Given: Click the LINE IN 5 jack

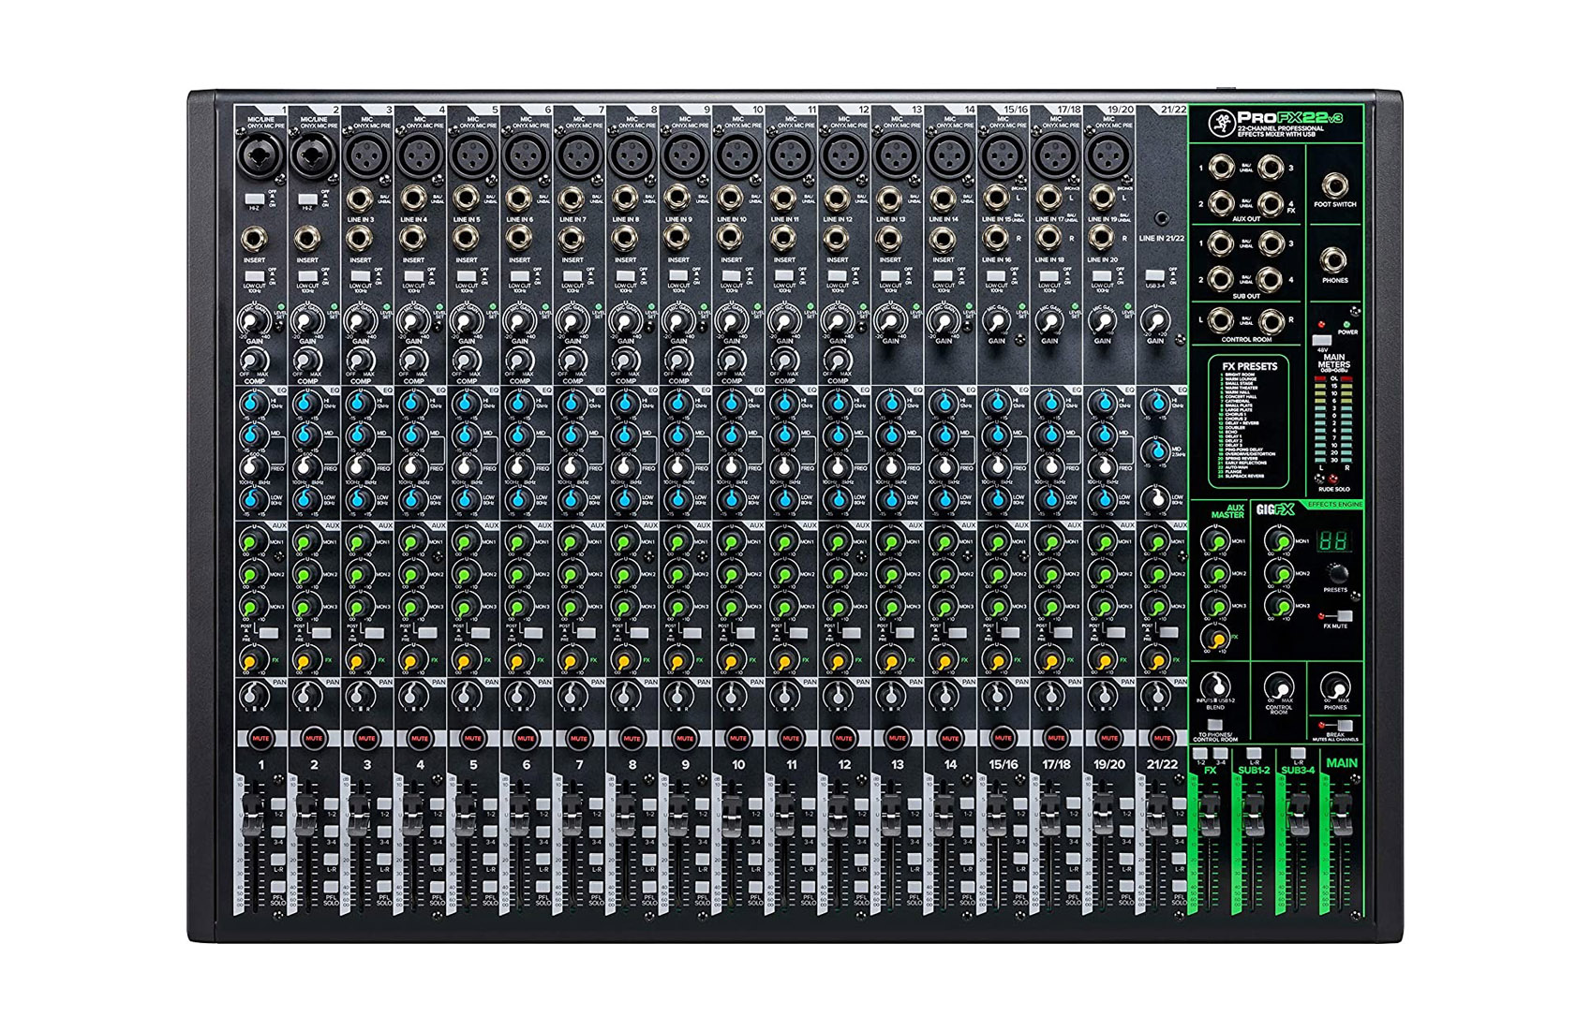Looking at the screenshot, I should click(x=465, y=199).
